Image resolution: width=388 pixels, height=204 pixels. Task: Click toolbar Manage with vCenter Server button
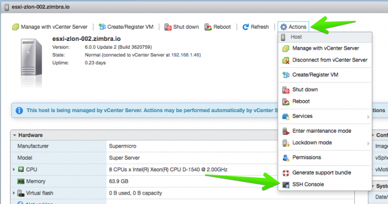coord(50,27)
